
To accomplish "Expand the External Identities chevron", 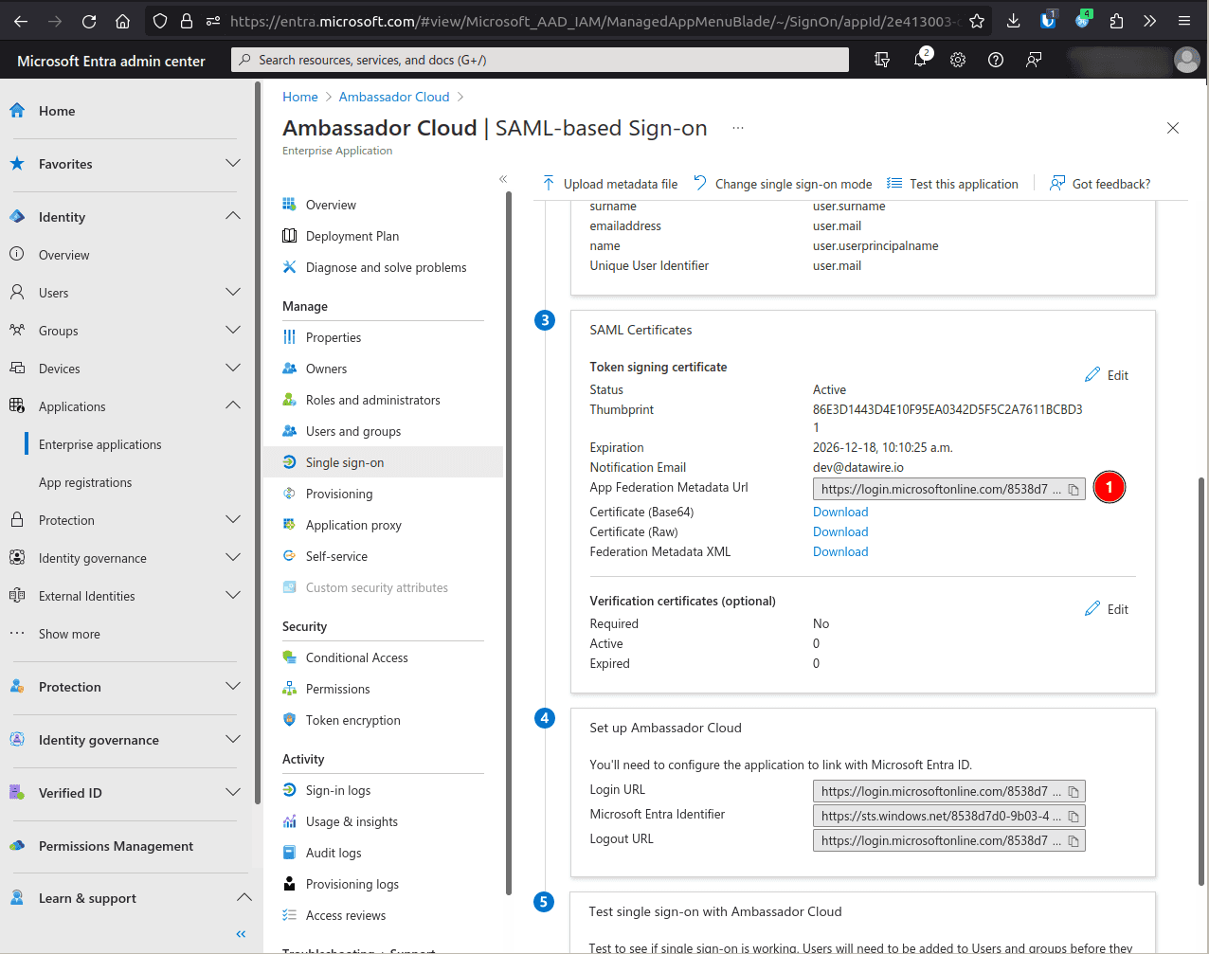I will click(x=233, y=596).
